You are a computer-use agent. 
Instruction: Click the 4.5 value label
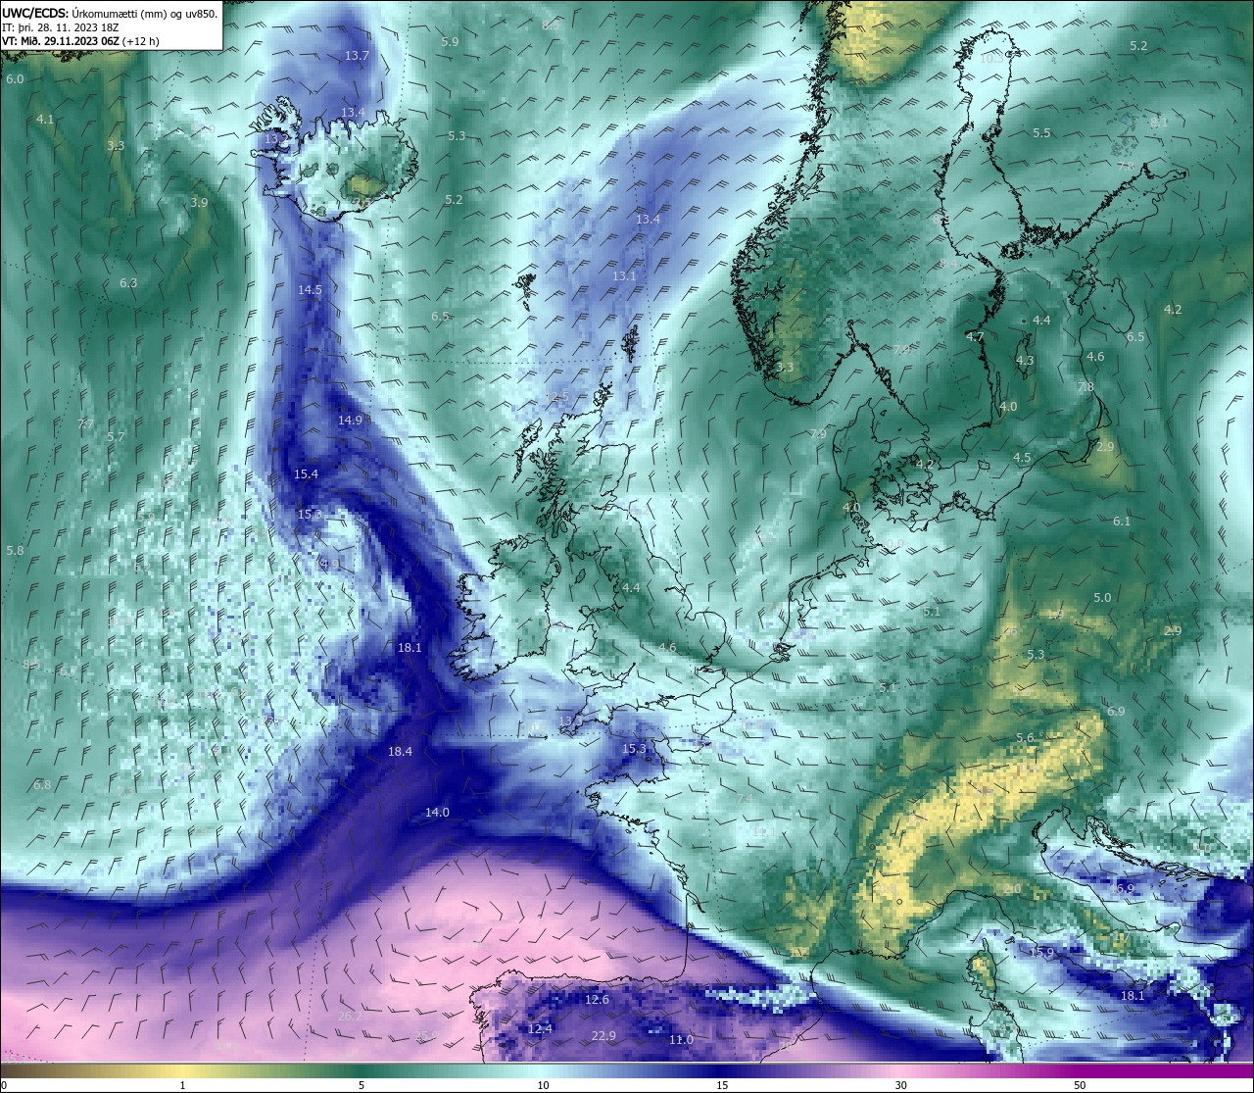(1022, 458)
